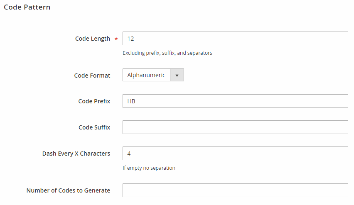The height and width of the screenshot is (205, 354).
Task: Focus the Code Length input field
Action: pyautogui.click(x=235, y=38)
